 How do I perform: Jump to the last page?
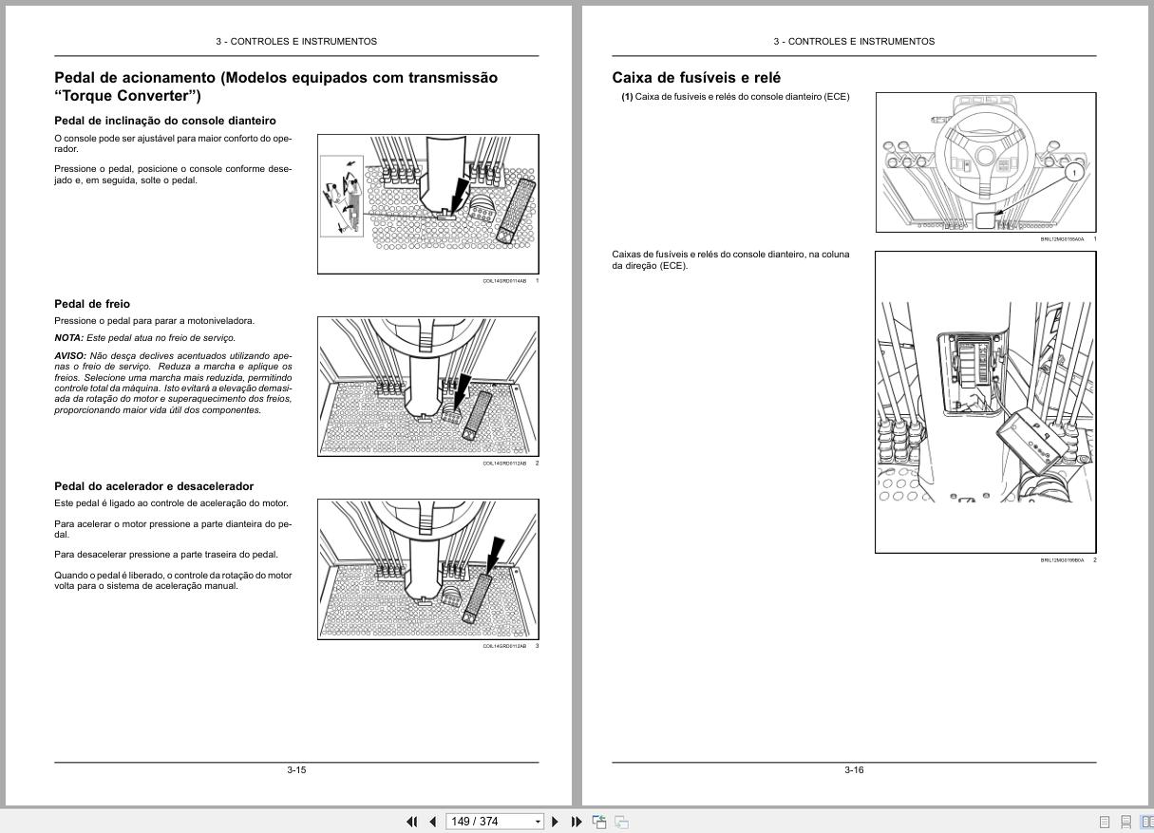click(x=577, y=822)
